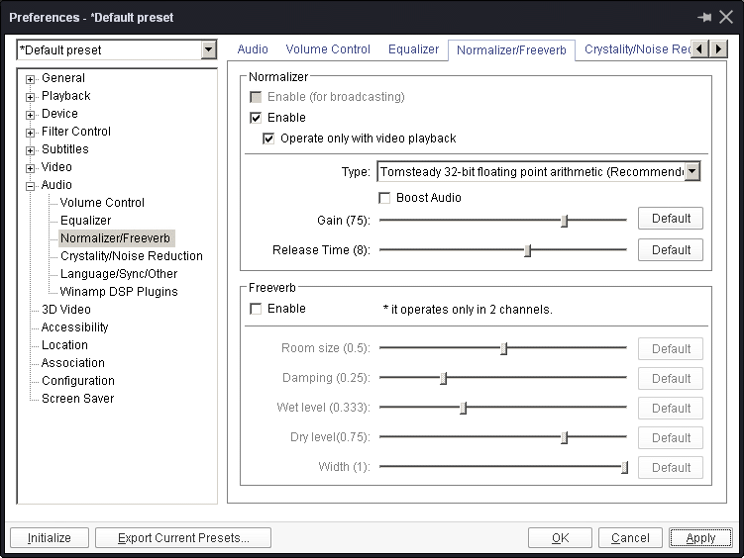Screen dimensions: 744x558
Task: Select Volume Control in the tree
Action: [x=102, y=203]
